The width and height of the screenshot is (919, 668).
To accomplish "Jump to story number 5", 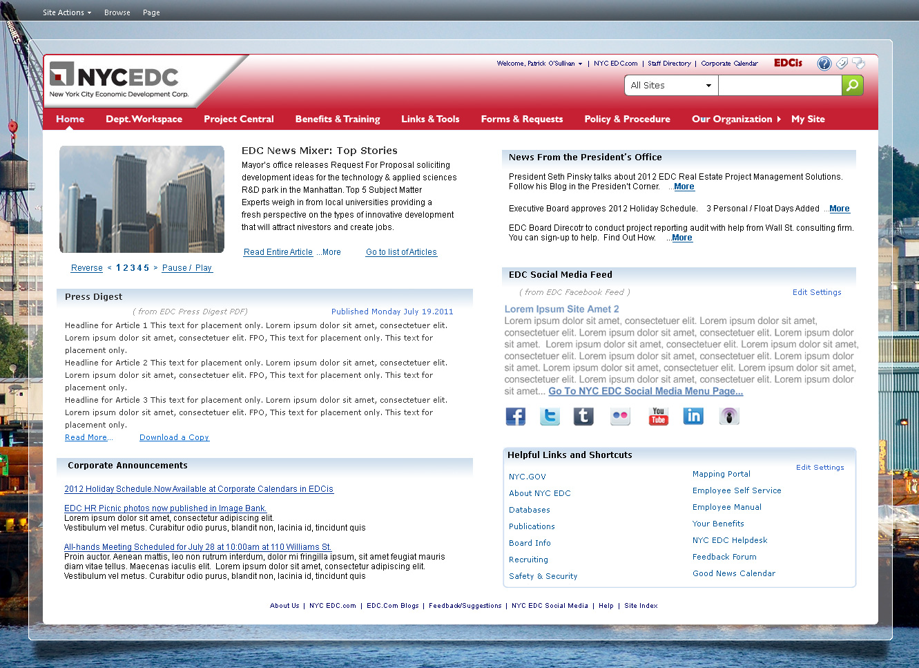I will pyautogui.click(x=146, y=268).
